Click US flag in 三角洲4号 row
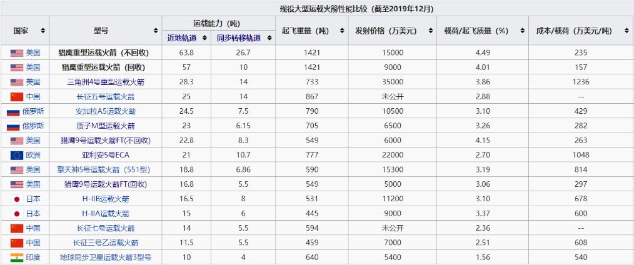The height and width of the screenshot is (265, 634). 17,82
